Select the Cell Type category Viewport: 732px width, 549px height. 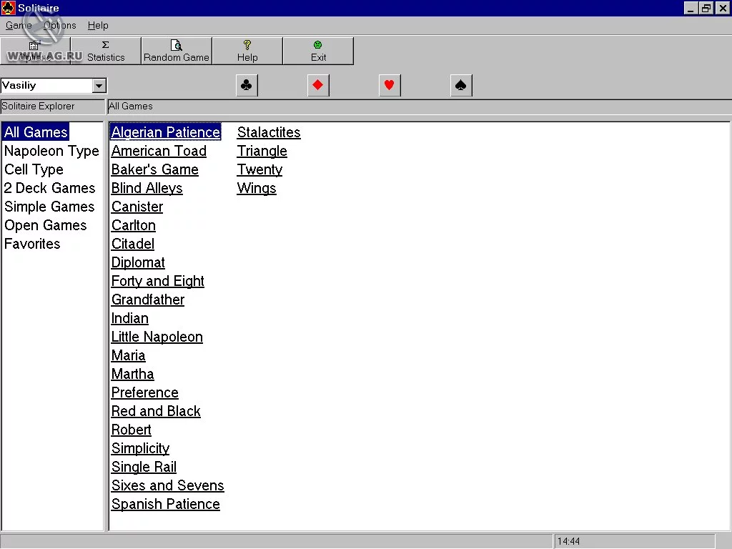click(34, 169)
